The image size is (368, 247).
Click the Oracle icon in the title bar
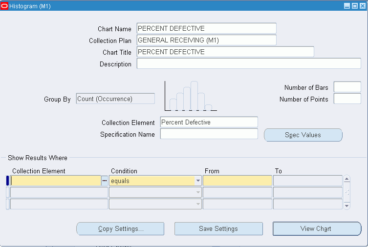click(x=4, y=6)
